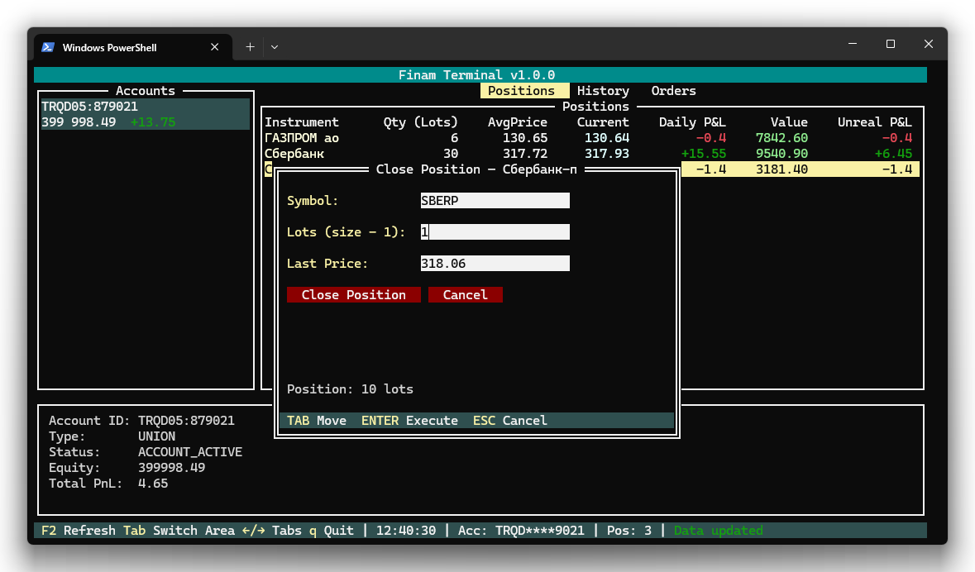The image size is (975, 572).
Task: Switch to the Orders tab
Action: coord(673,91)
